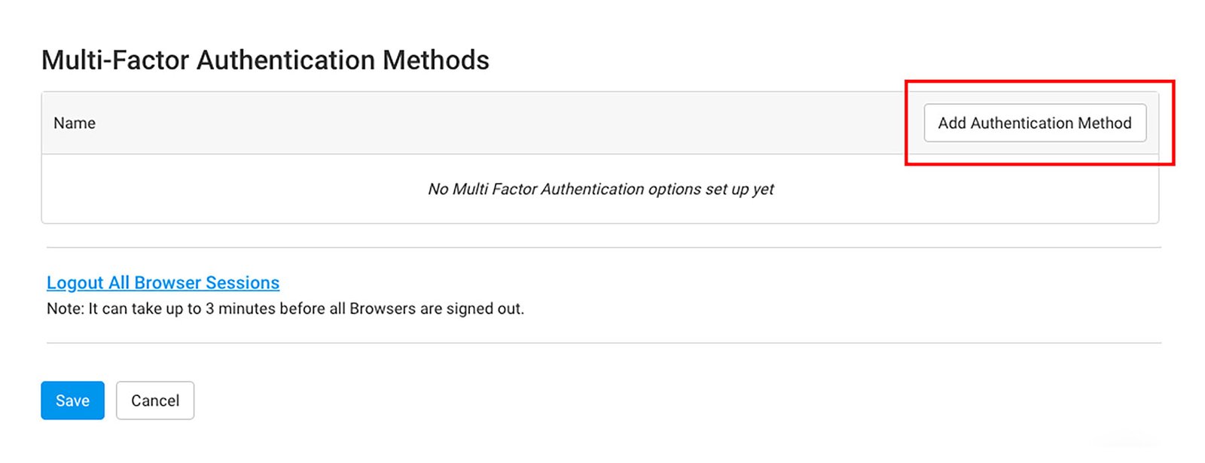Click the Add Authentication Method button
This screenshot has height=463, width=1205.
pos(1035,123)
